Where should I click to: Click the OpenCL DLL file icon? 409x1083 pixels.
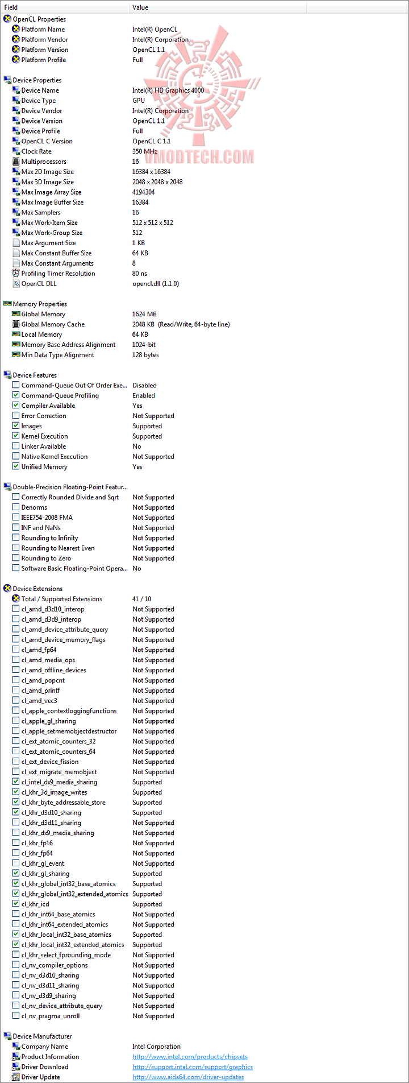pyautogui.click(x=16, y=284)
